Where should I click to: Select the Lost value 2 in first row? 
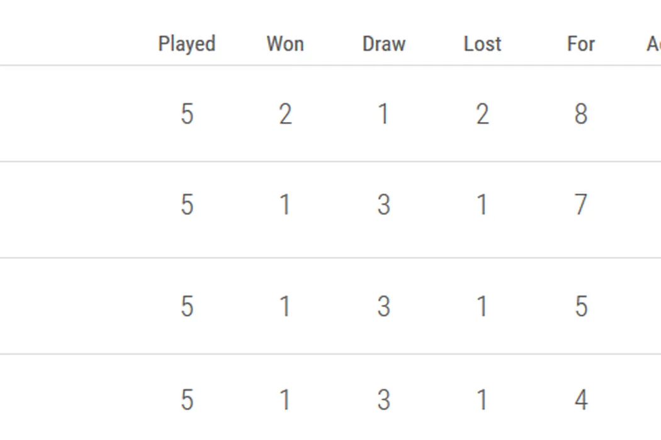pyautogui.click(x=482, y=114)
